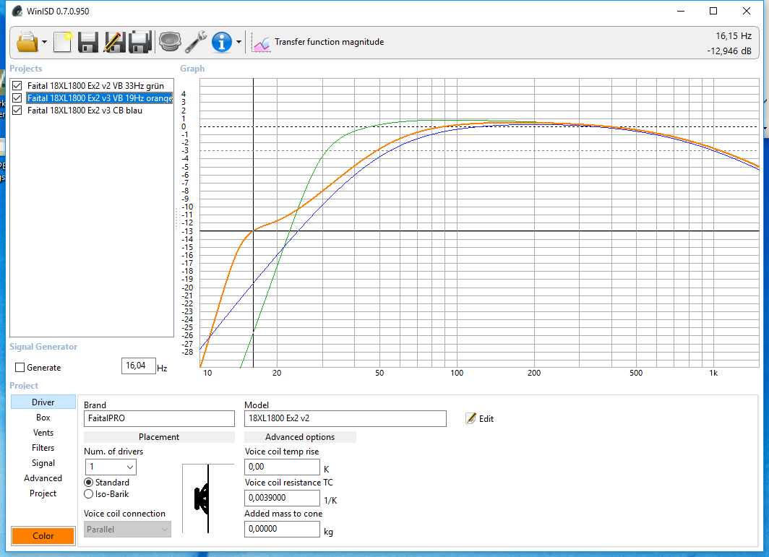Expand the arrow next to the open folder icon

point(45,43)
